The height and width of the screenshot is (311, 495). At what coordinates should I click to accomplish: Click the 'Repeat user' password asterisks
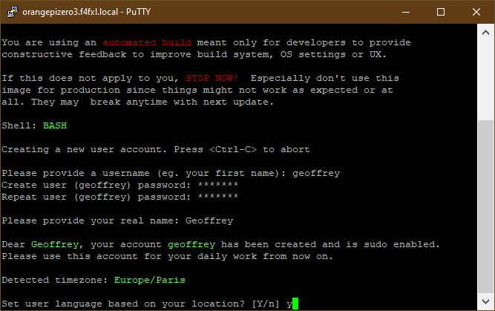tap(218, 196)
